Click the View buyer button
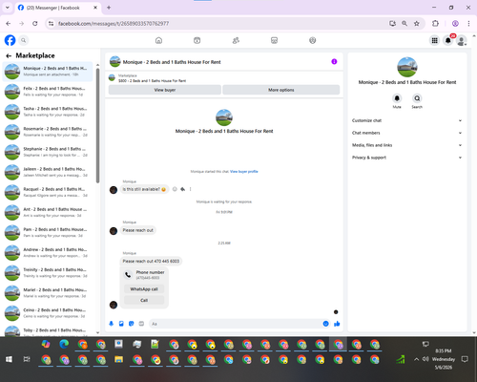Image resolution: width=477 pixels, height=382 pixels. pos(165,90)
